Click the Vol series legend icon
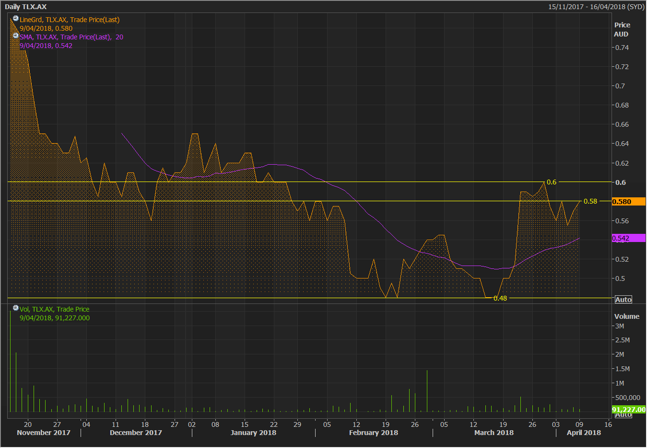647x448 pixels. 16,308
